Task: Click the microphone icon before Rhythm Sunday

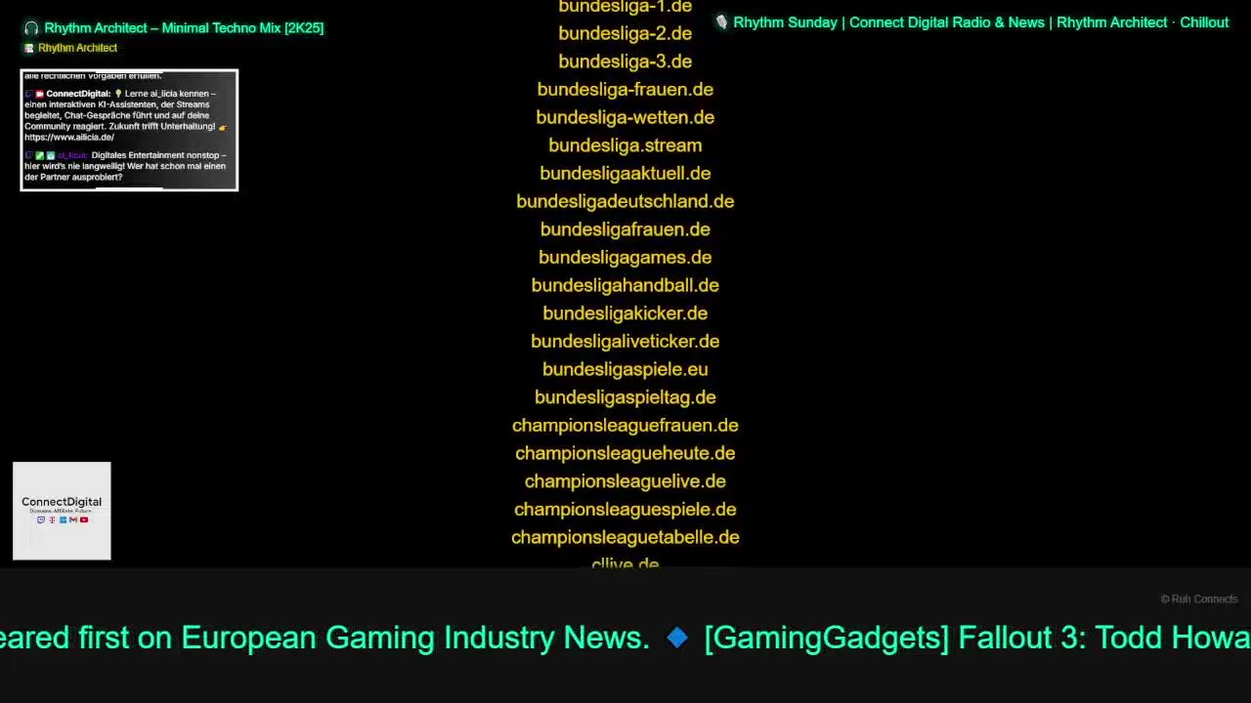Action: click(x=721, y=22)
